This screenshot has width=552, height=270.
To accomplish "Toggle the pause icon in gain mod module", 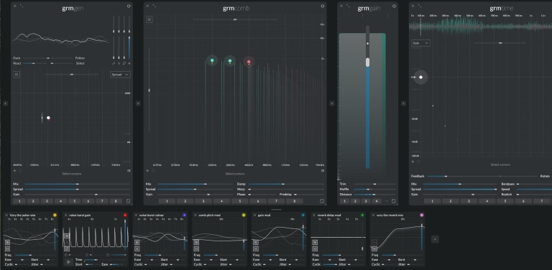I will 256,248.
